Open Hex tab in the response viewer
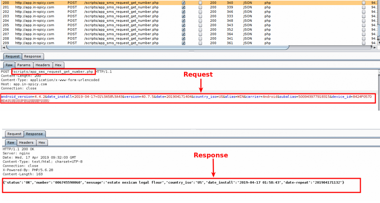The image size is (380, 203). 42,142
